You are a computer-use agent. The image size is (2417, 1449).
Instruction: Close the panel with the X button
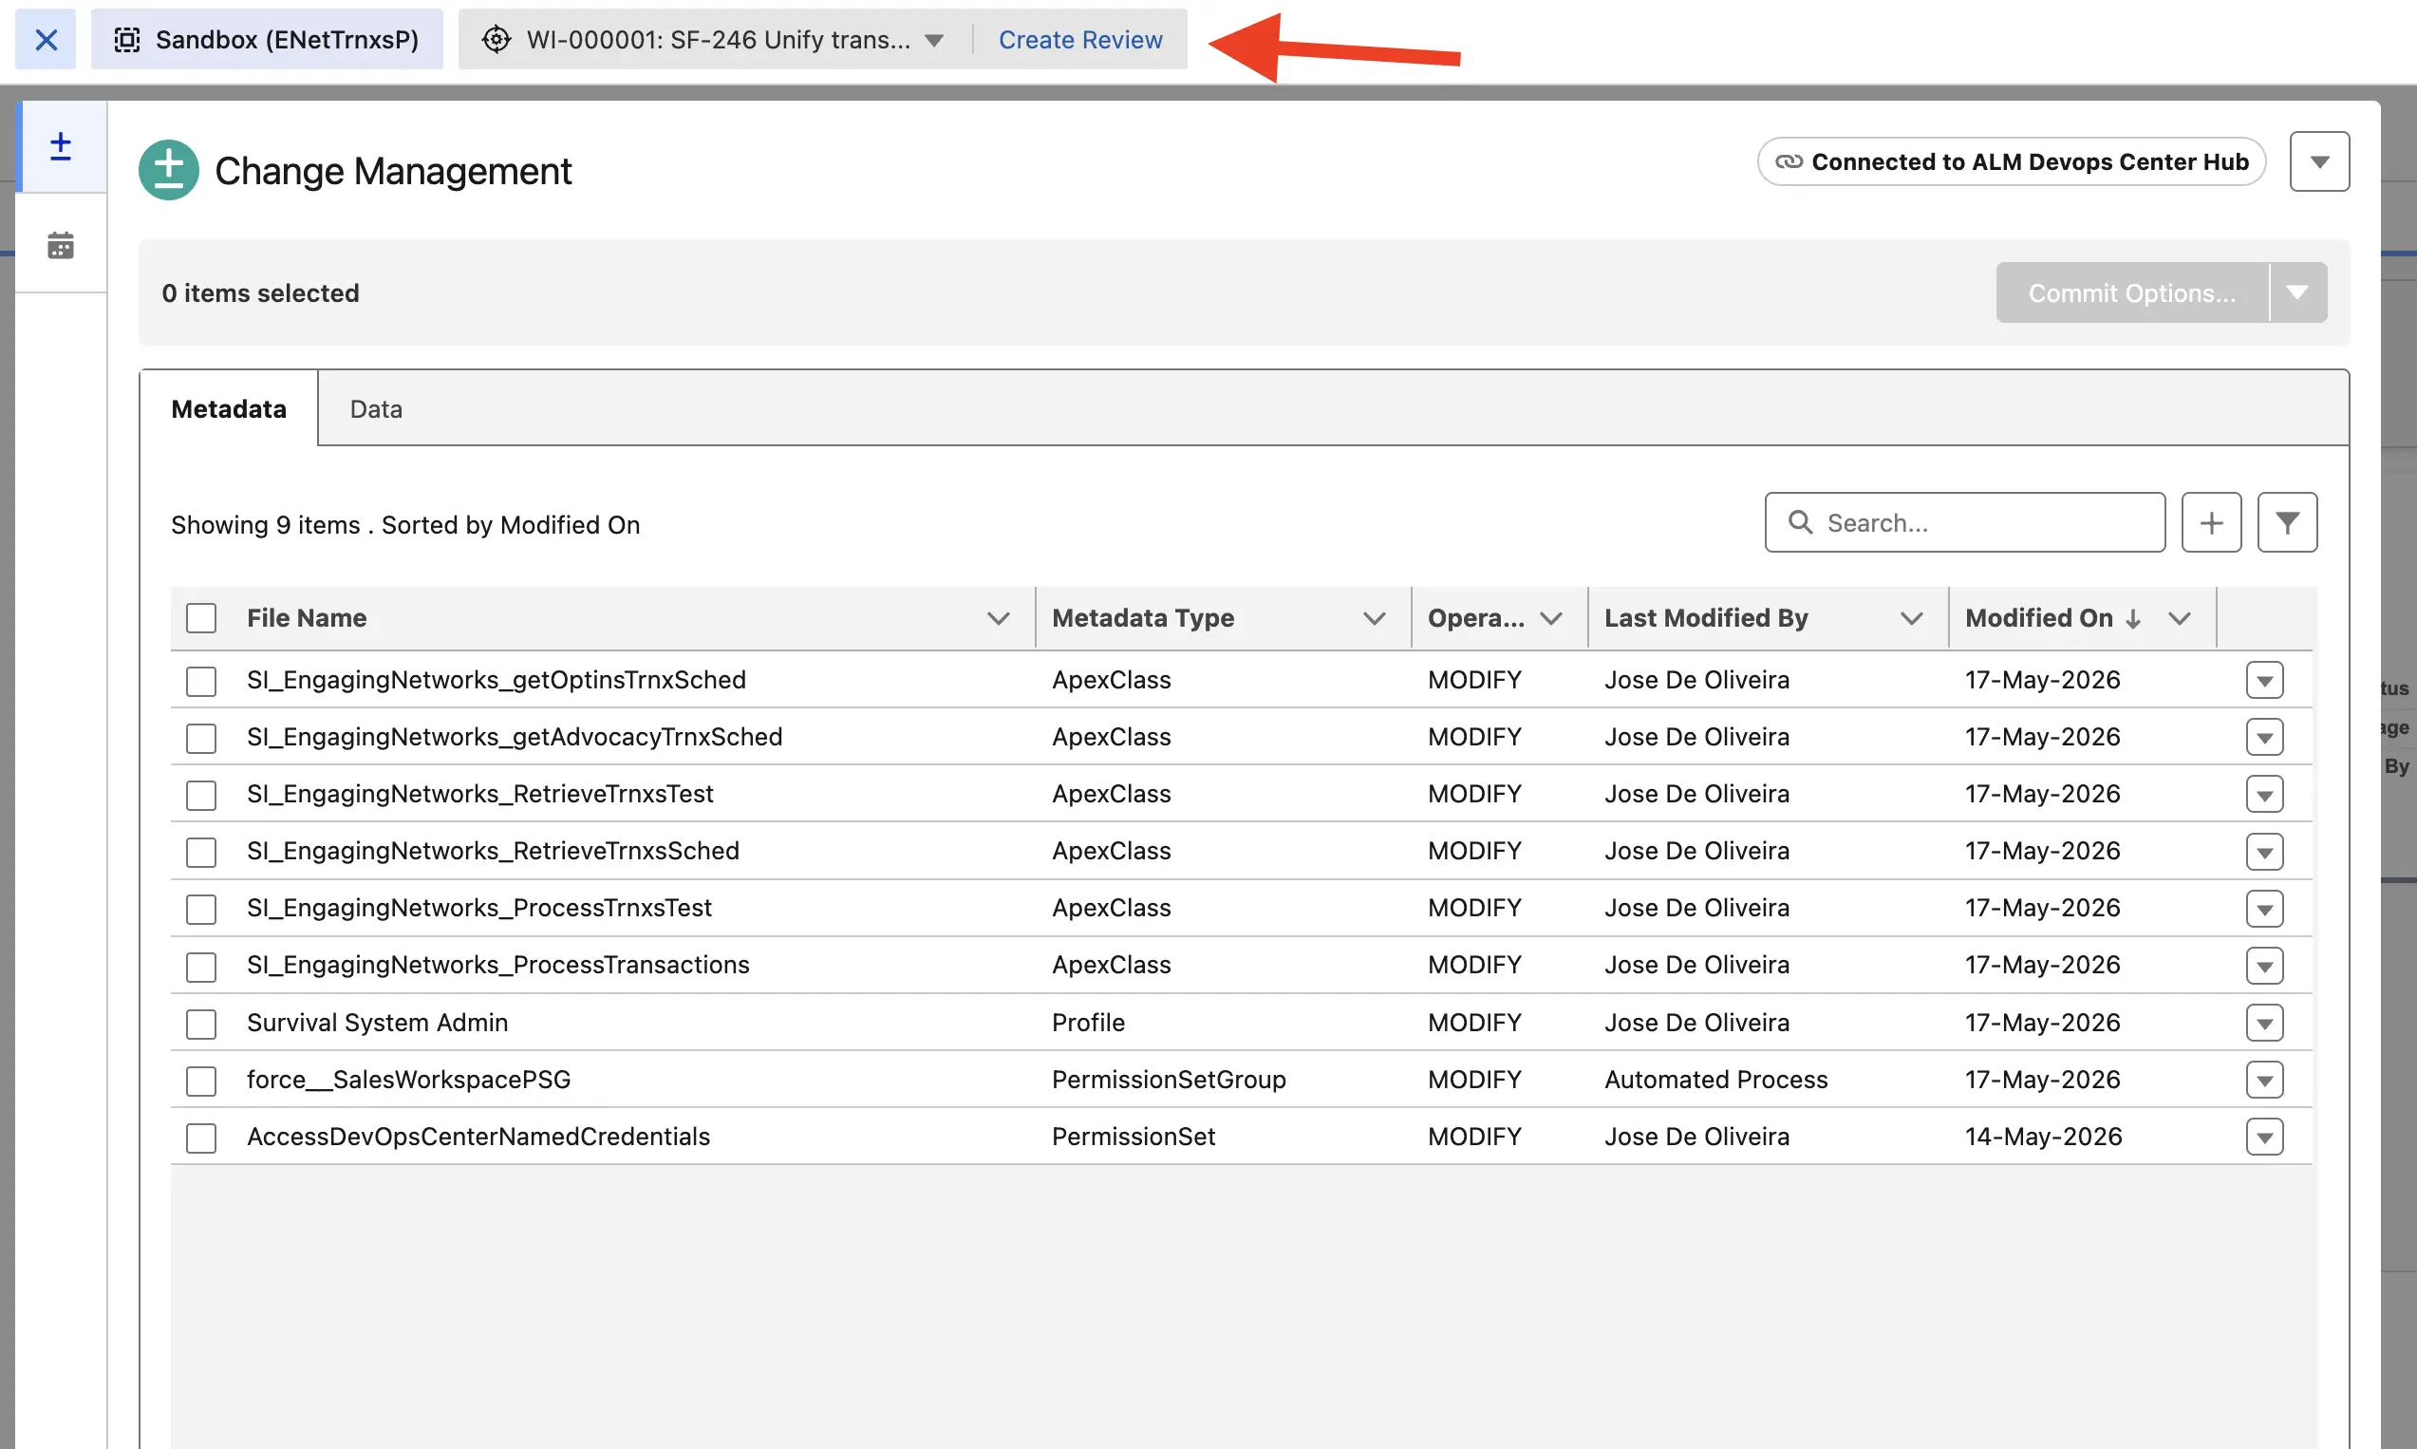click(x=46, y=39)
